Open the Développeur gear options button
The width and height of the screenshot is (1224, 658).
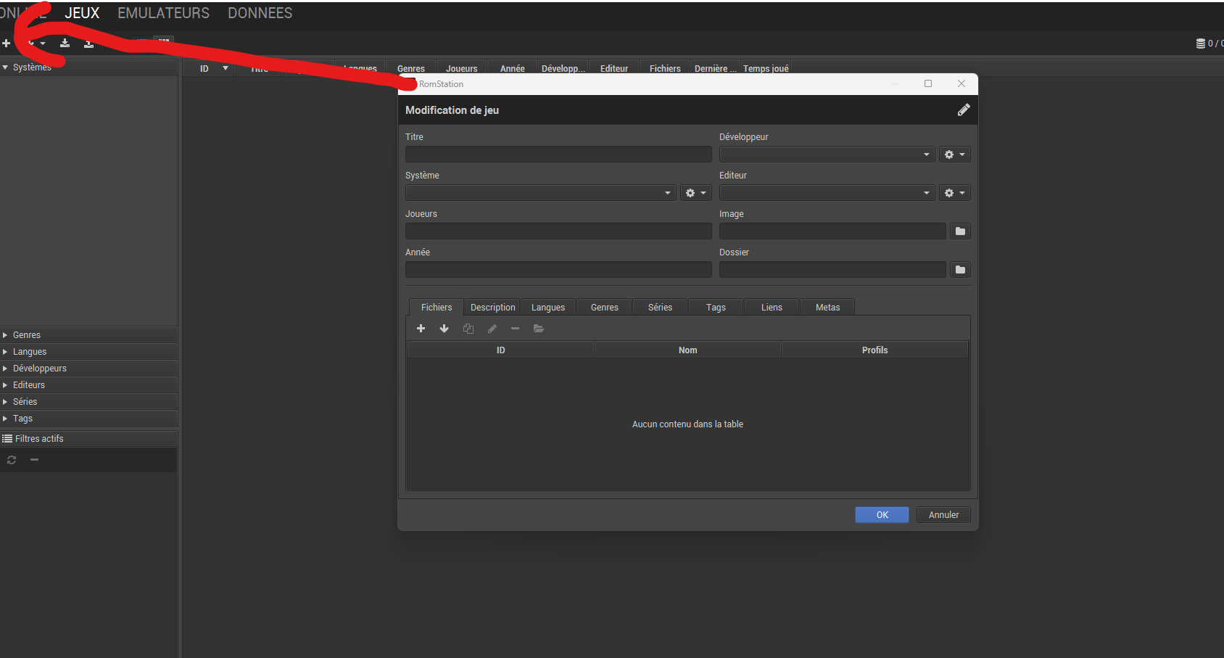pyautogui.click(x=954, y=155)
